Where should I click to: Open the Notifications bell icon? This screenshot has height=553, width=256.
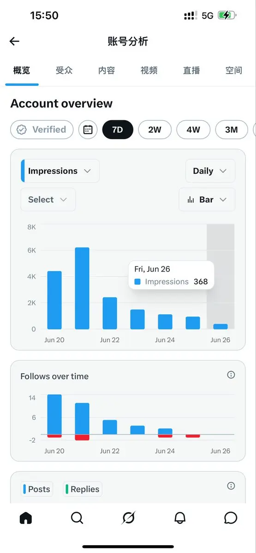pyautogui.click(x=180, y=518)
